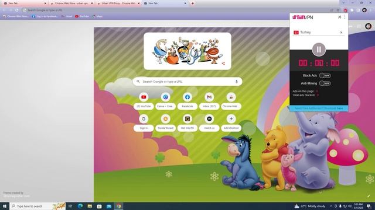Open Maps bookmark in bookmarks bar

pyautogui.click(x=97, y=16)
